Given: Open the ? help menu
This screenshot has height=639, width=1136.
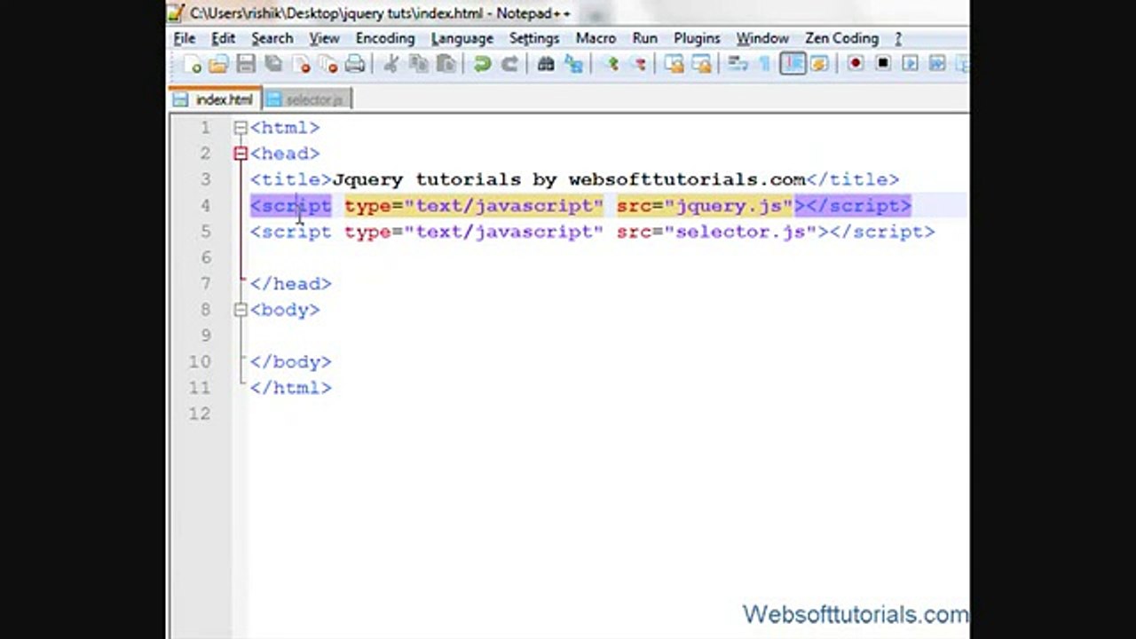Looking at the screenshot, I should tap(898, 38).
